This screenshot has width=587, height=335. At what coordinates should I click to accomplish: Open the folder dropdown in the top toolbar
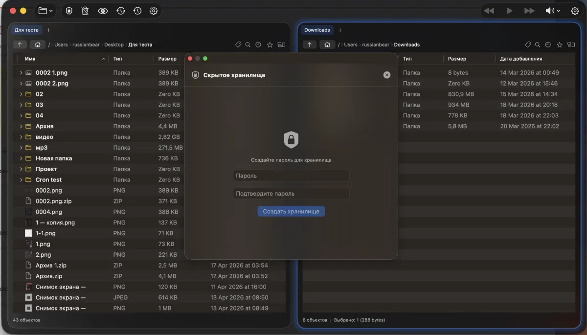45,11
